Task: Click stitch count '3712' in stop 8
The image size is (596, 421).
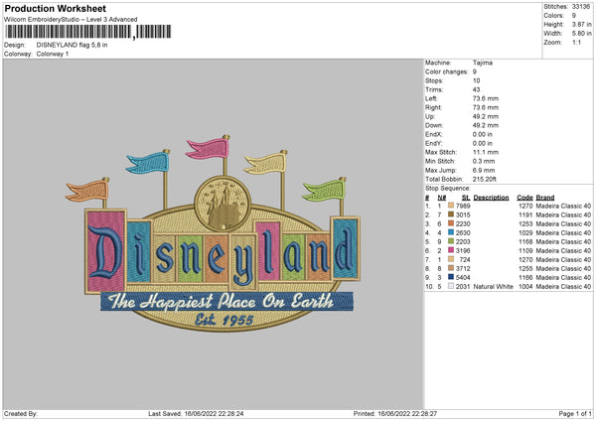Action: (463, 269)
